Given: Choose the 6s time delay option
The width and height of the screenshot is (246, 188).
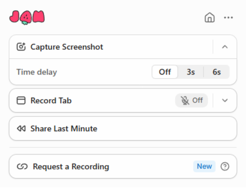Looking at the screenshot, I should tap(217, 72).
